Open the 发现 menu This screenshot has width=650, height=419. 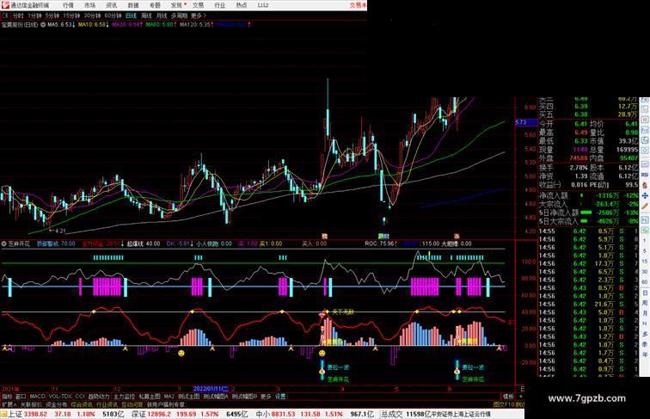point(176,5)
